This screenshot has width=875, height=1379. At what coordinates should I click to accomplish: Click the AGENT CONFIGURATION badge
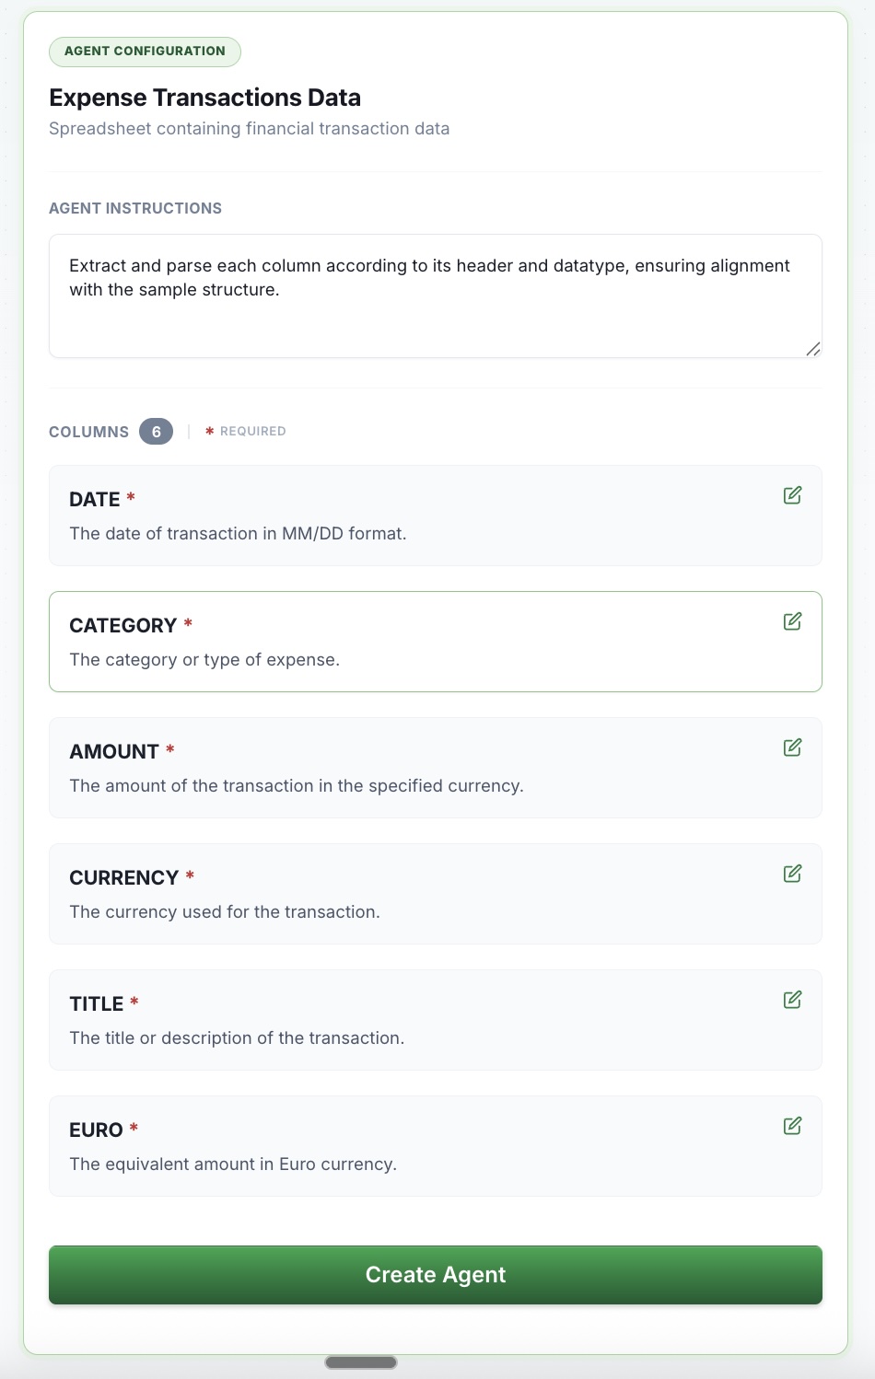tap(145, 52)
